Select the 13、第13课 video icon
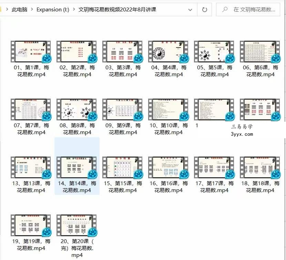286x260 pixels. point(31,167)
